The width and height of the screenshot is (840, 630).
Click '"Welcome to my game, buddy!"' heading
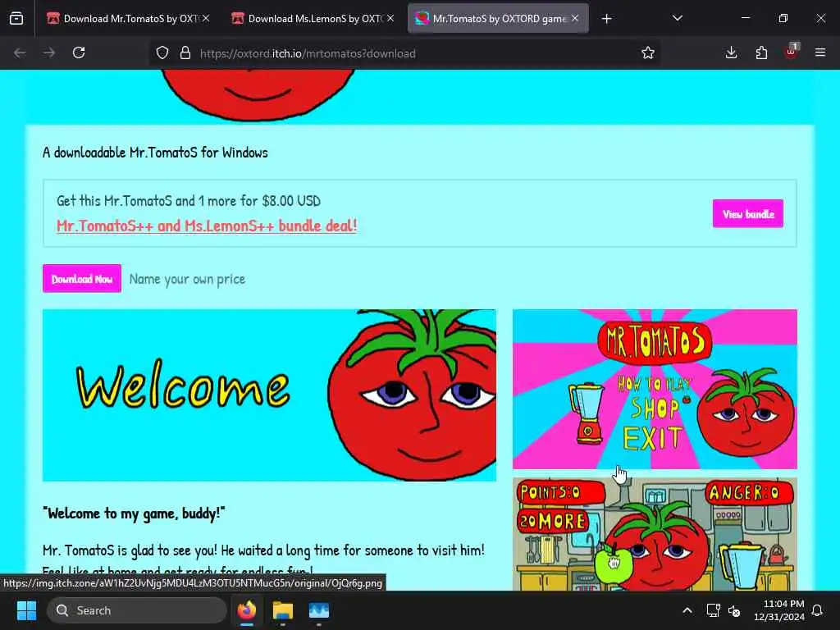click(134, 514)
